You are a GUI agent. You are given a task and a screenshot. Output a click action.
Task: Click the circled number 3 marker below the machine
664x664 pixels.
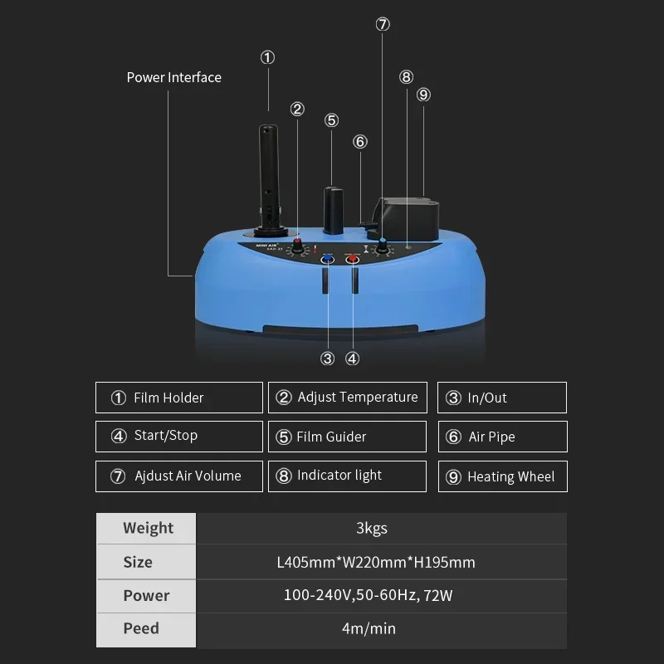(x=327, y=359)
